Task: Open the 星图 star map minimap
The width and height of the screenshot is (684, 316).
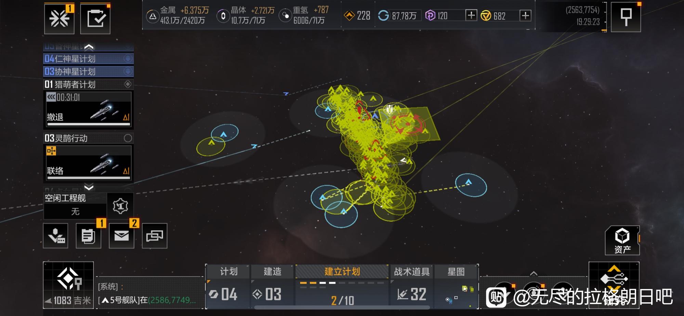Action: point(456,287)
